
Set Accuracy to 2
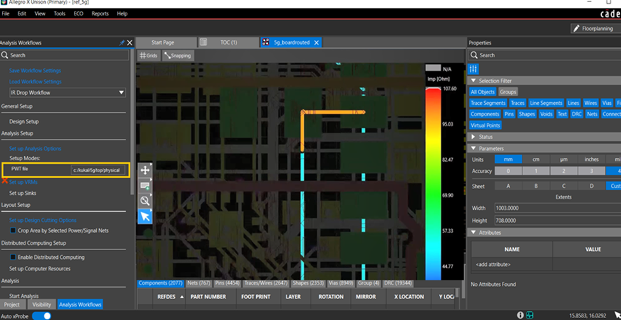(x=564, y=171)
